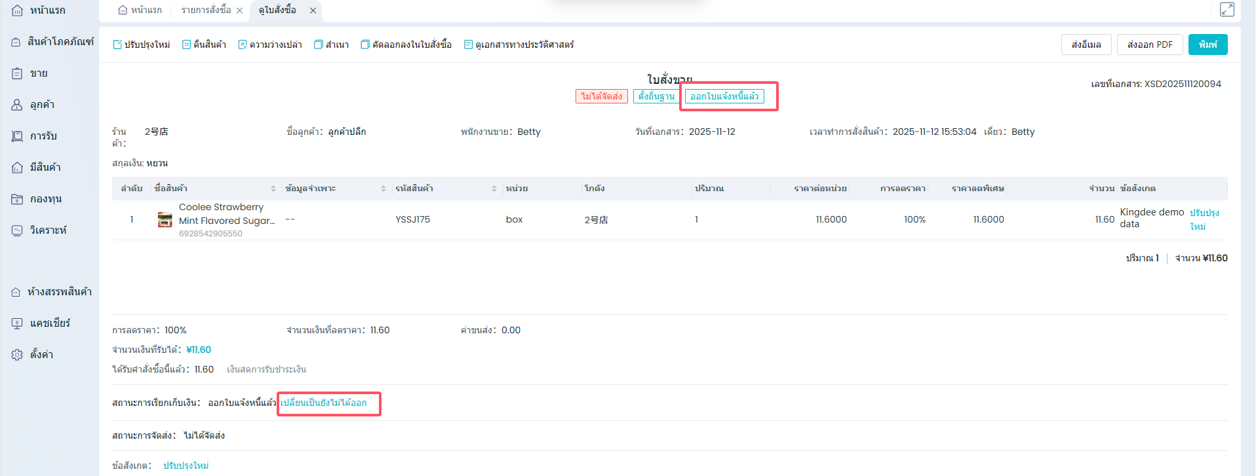Click the พิมพ์ print button

(x=1207, y=45)
